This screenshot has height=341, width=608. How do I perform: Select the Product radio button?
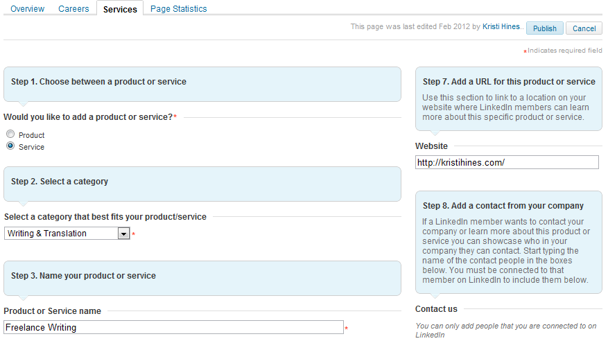click(x=10, y=134)
